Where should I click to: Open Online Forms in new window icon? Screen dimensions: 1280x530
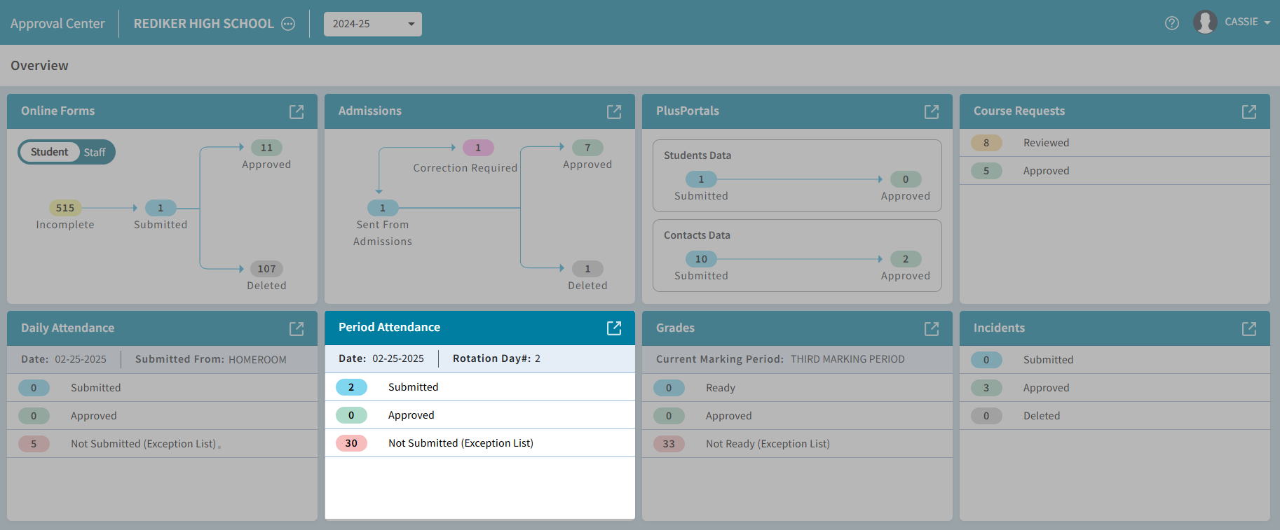[x=297, y=111]
